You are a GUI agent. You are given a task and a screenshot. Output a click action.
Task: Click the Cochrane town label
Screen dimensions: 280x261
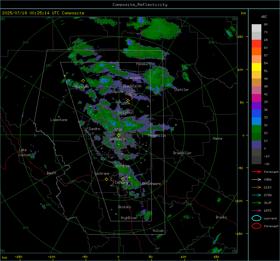[102, 173]
